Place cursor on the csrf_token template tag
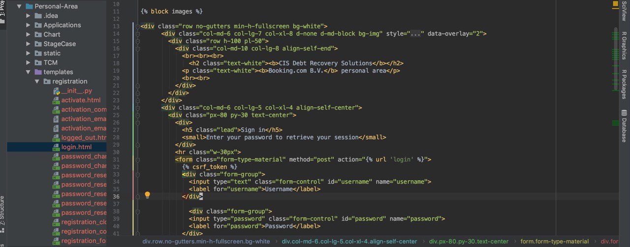The height and width of the screenshot is (247, 630). (x=210, y=167)
